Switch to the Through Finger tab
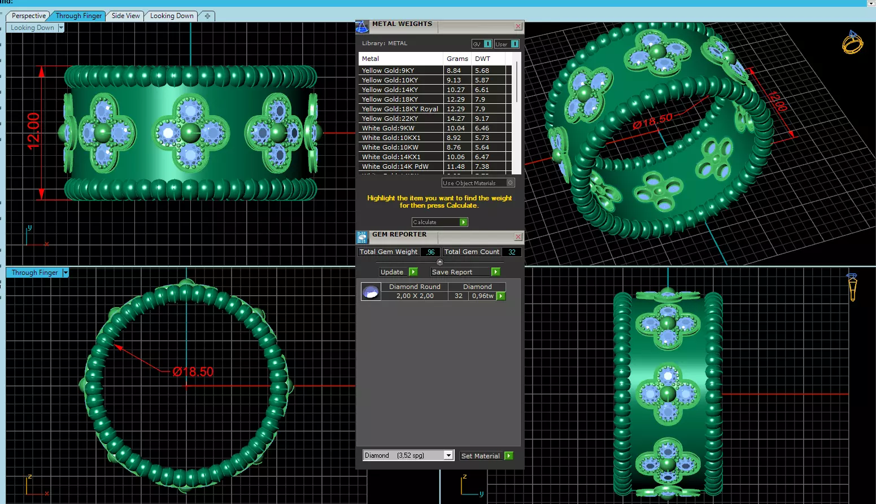876x504 pixels. (x=79, y=16)
